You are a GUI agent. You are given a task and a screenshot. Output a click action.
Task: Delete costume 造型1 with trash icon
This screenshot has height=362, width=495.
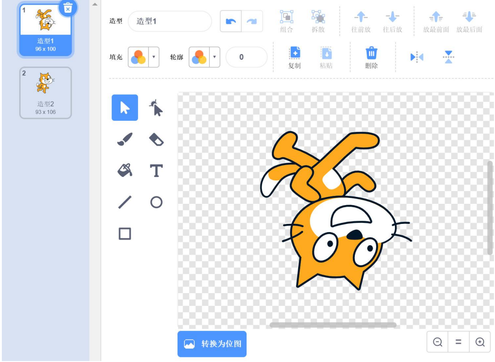(x=68, y=8)
